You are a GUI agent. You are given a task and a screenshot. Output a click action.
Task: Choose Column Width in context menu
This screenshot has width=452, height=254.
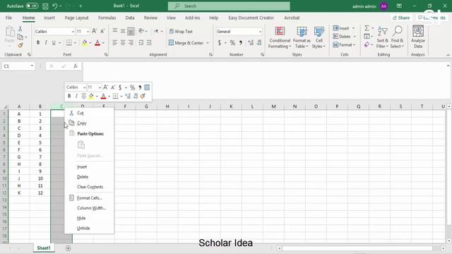90,208
